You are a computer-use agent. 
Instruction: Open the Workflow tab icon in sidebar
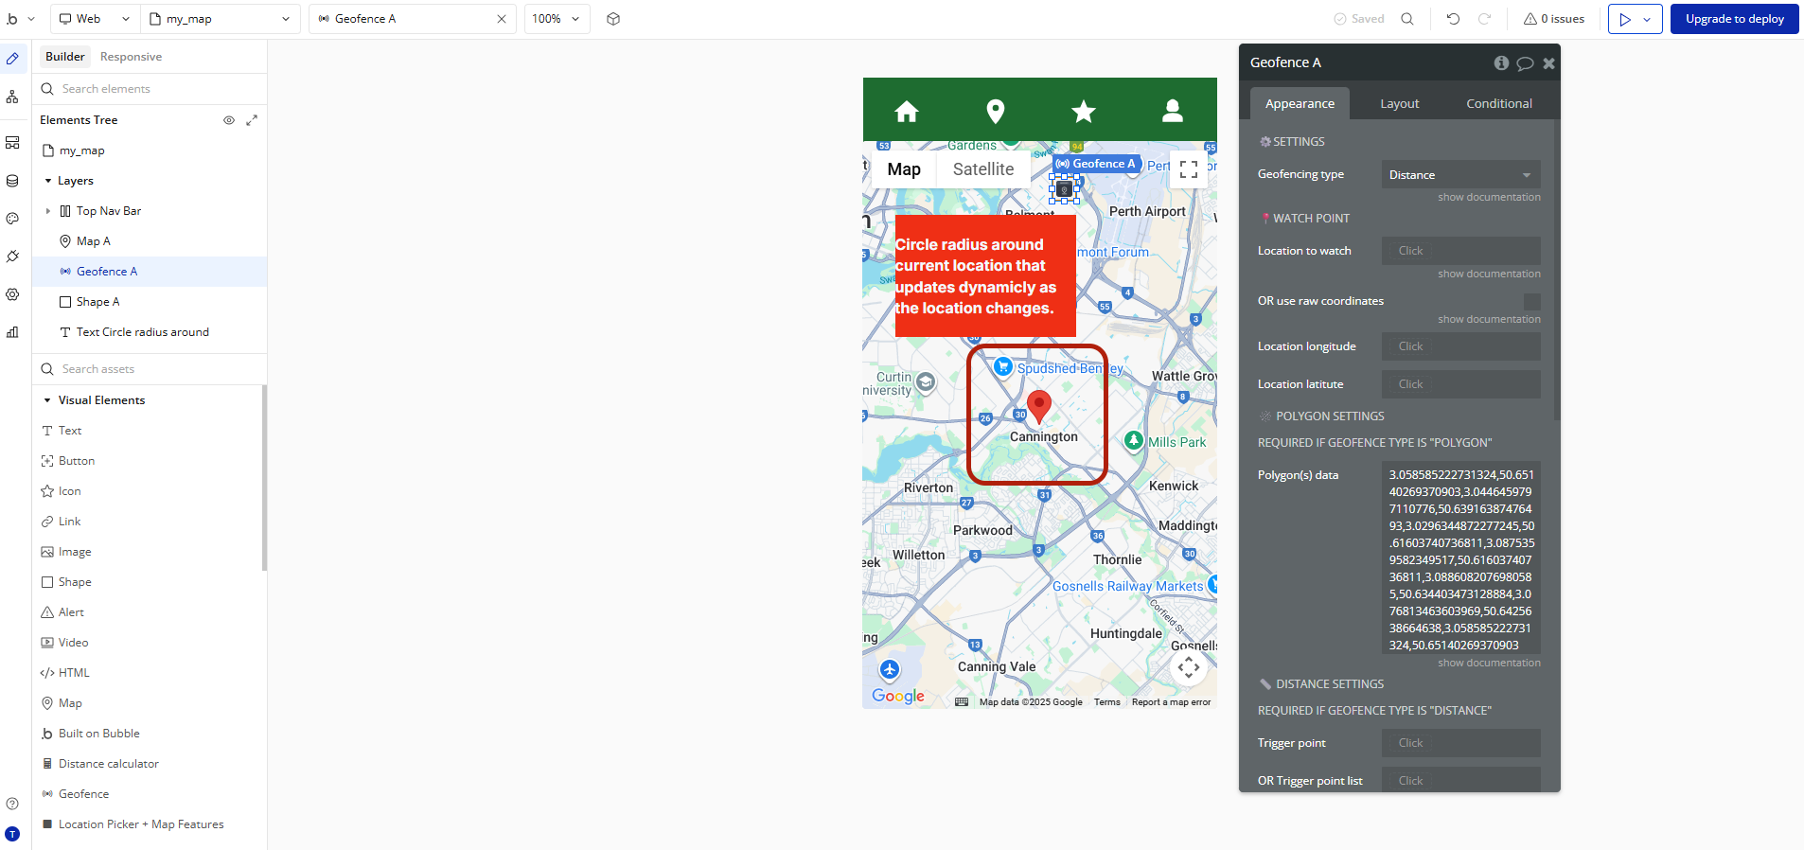12,97
